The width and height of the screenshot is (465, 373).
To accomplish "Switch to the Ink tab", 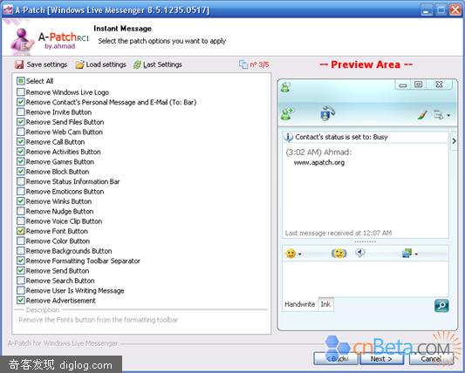I will pos(325,304).
